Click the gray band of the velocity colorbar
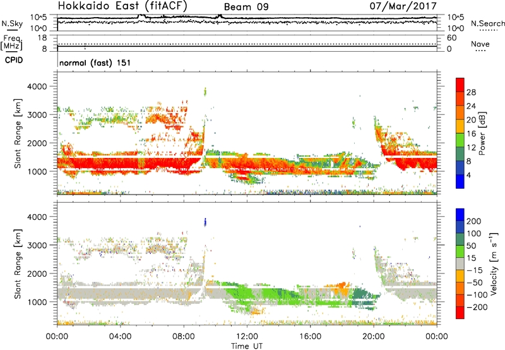 [x=460, y=263]
